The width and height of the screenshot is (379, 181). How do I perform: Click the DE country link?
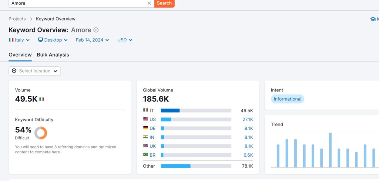click(152, 129)
